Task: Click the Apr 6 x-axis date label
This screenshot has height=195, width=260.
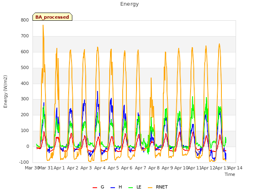Action: [x=127, y=168]
